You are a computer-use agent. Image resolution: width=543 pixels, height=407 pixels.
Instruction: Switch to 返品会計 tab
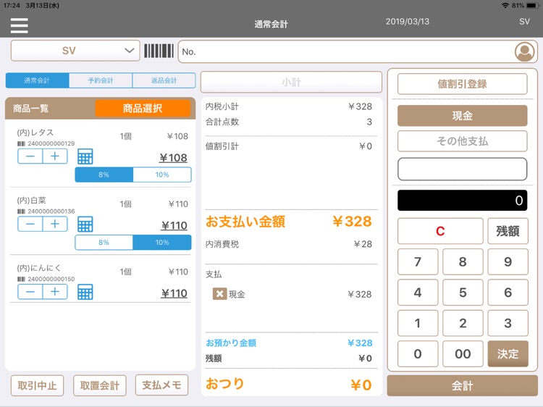click(x=164, y=80)
